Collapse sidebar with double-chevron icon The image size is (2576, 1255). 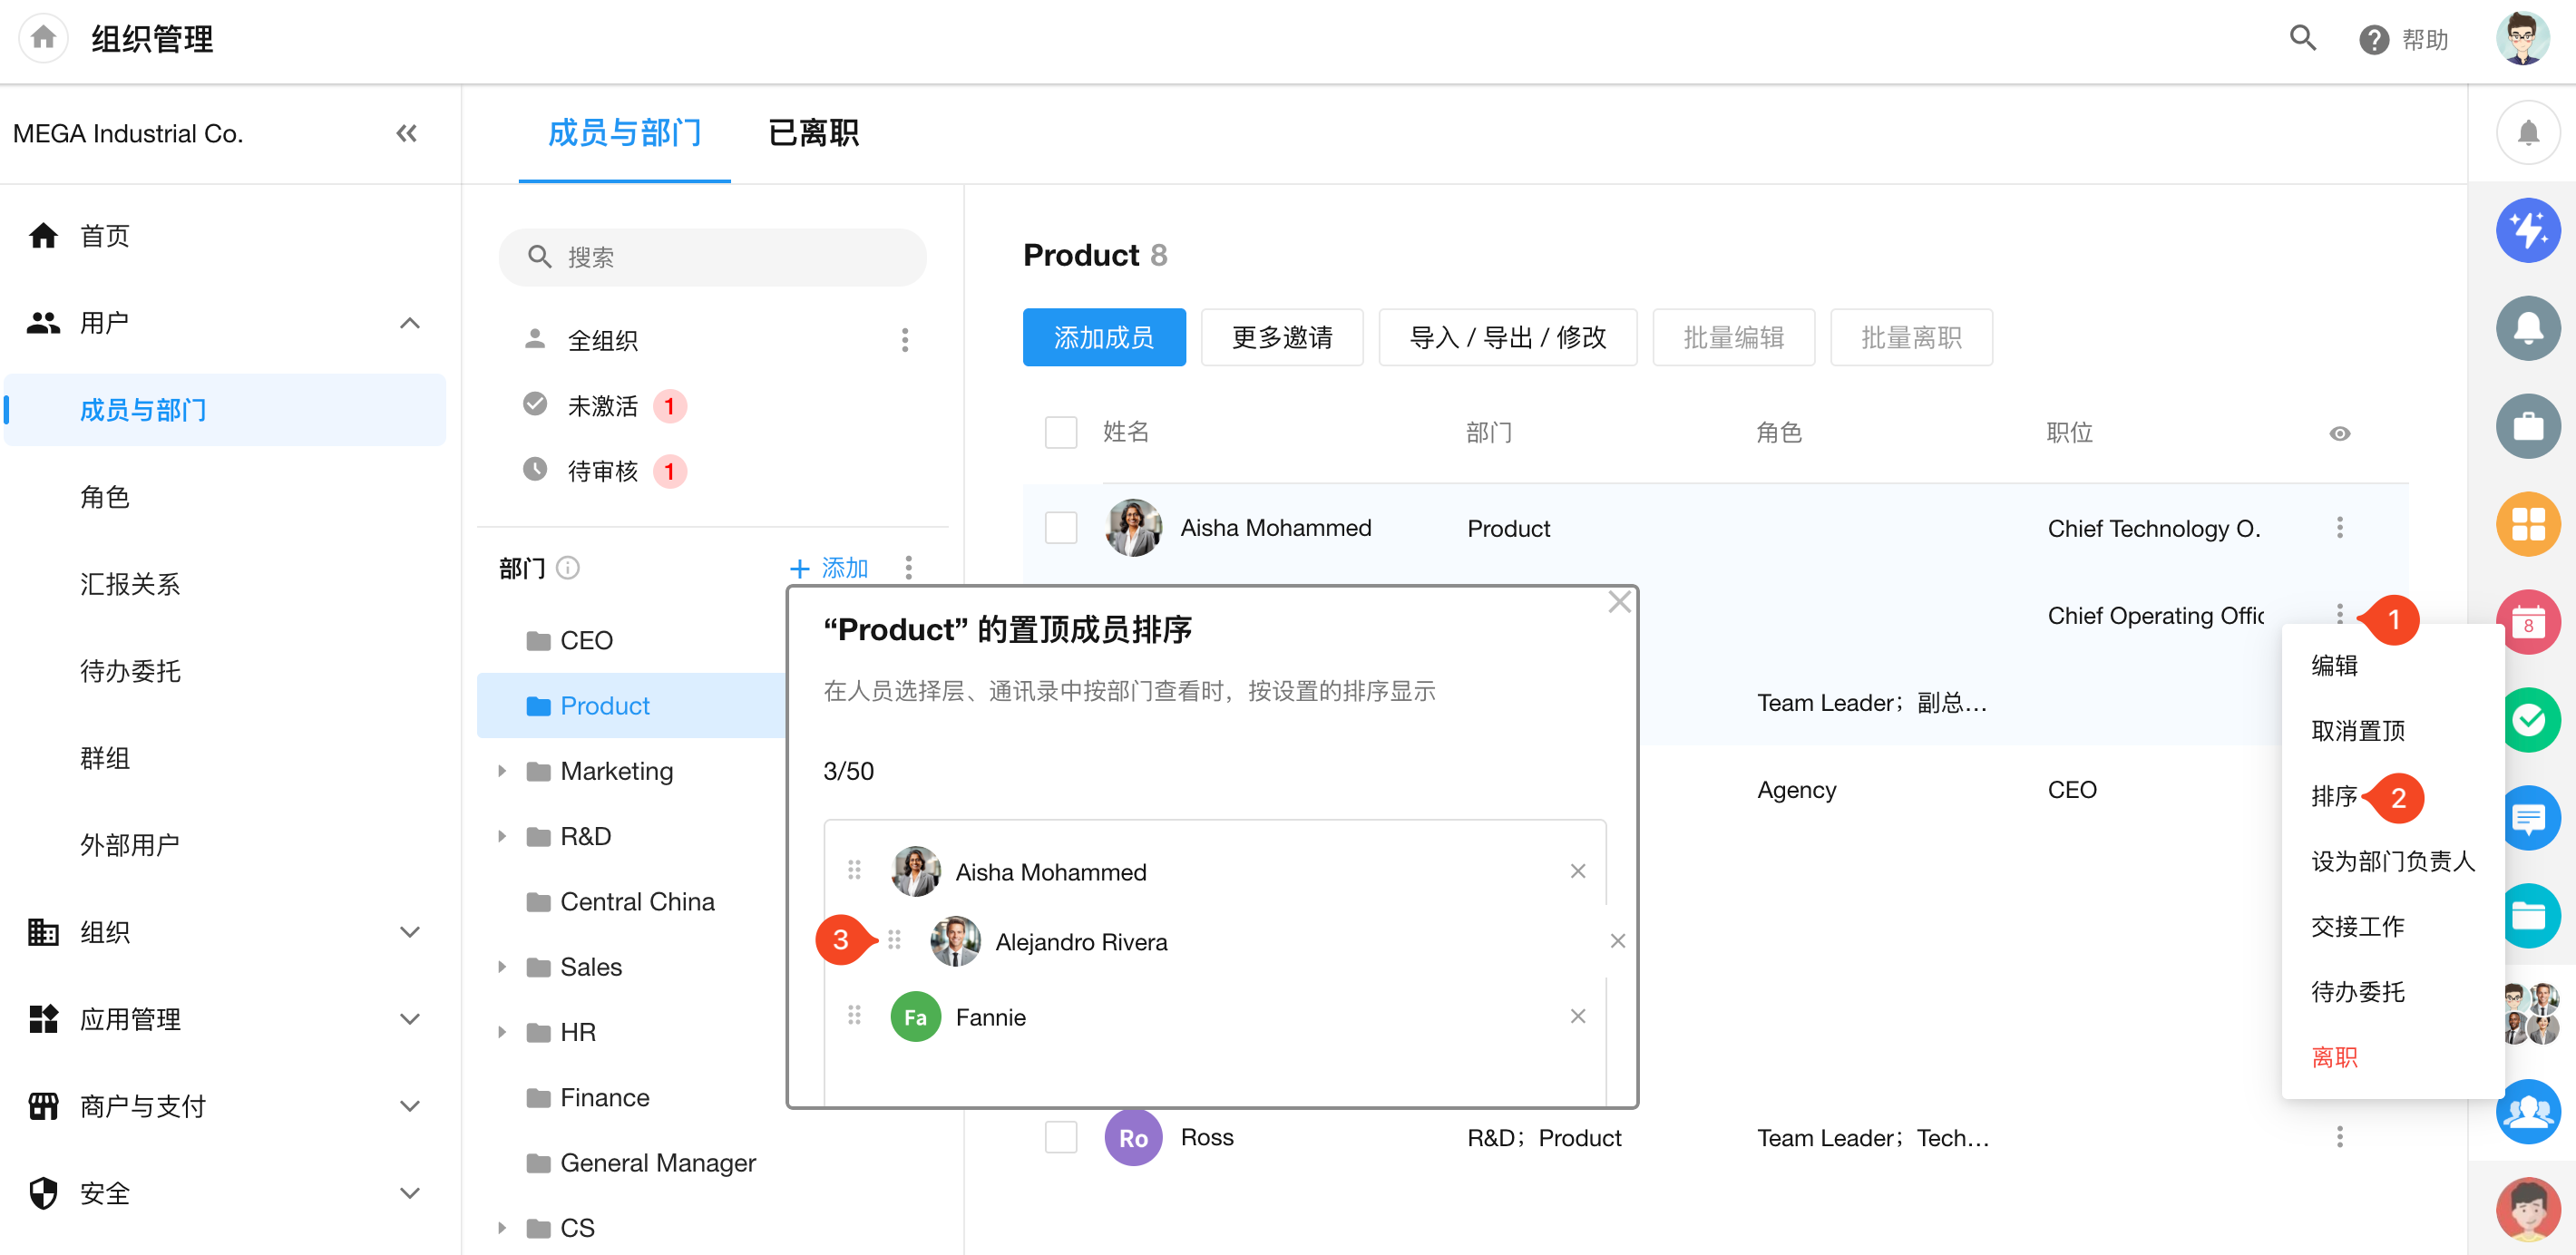[406, 133]
